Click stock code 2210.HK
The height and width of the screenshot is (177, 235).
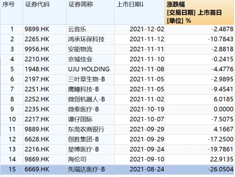pos(37,59)
